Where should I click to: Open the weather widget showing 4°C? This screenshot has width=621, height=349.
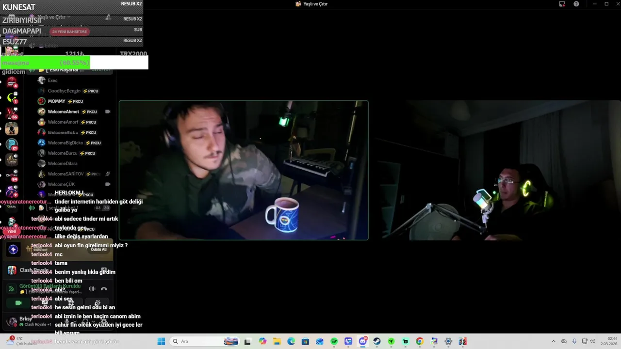click(x=22, y=341)
